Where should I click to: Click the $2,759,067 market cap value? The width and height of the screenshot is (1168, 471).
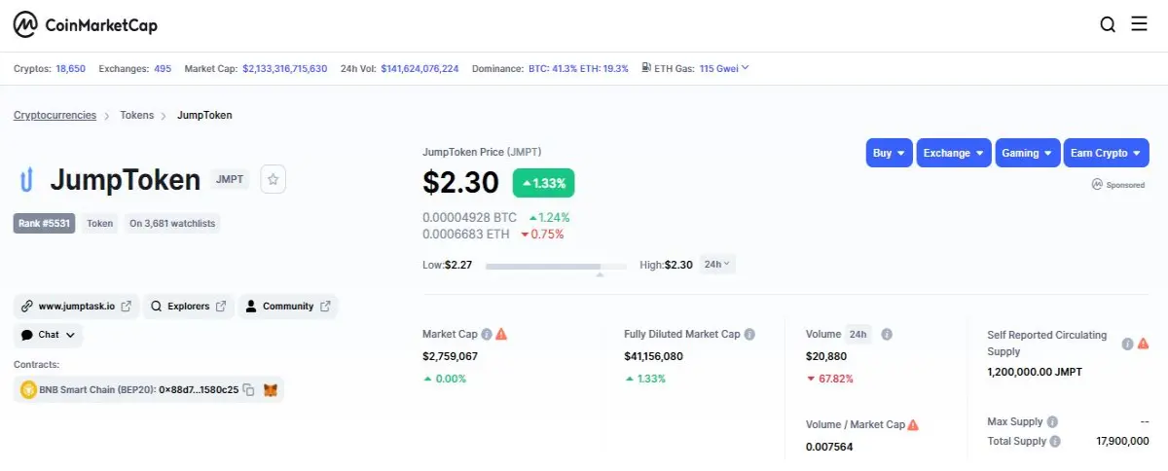click(x=450, y=356)
